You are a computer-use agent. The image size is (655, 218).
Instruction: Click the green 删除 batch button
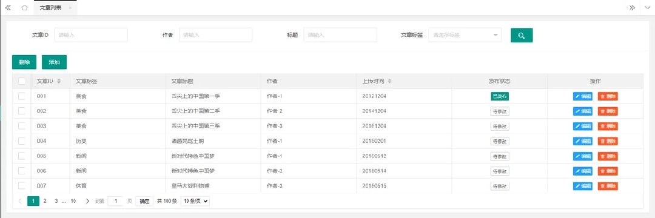click(24, 62)
